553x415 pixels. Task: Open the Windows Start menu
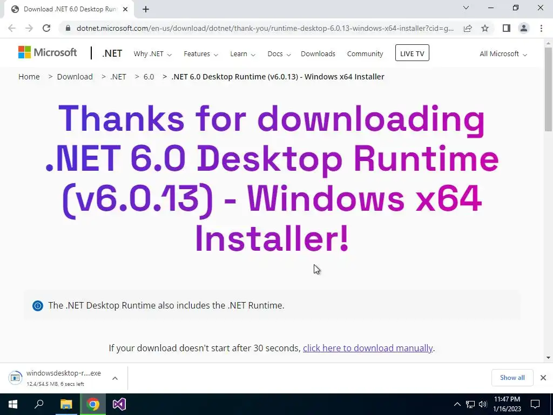[13, 404]
